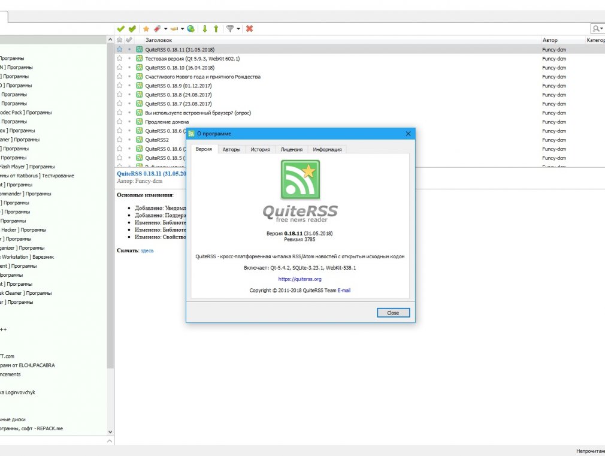
Task: Mark selected news as read
Action: (121, 29)
